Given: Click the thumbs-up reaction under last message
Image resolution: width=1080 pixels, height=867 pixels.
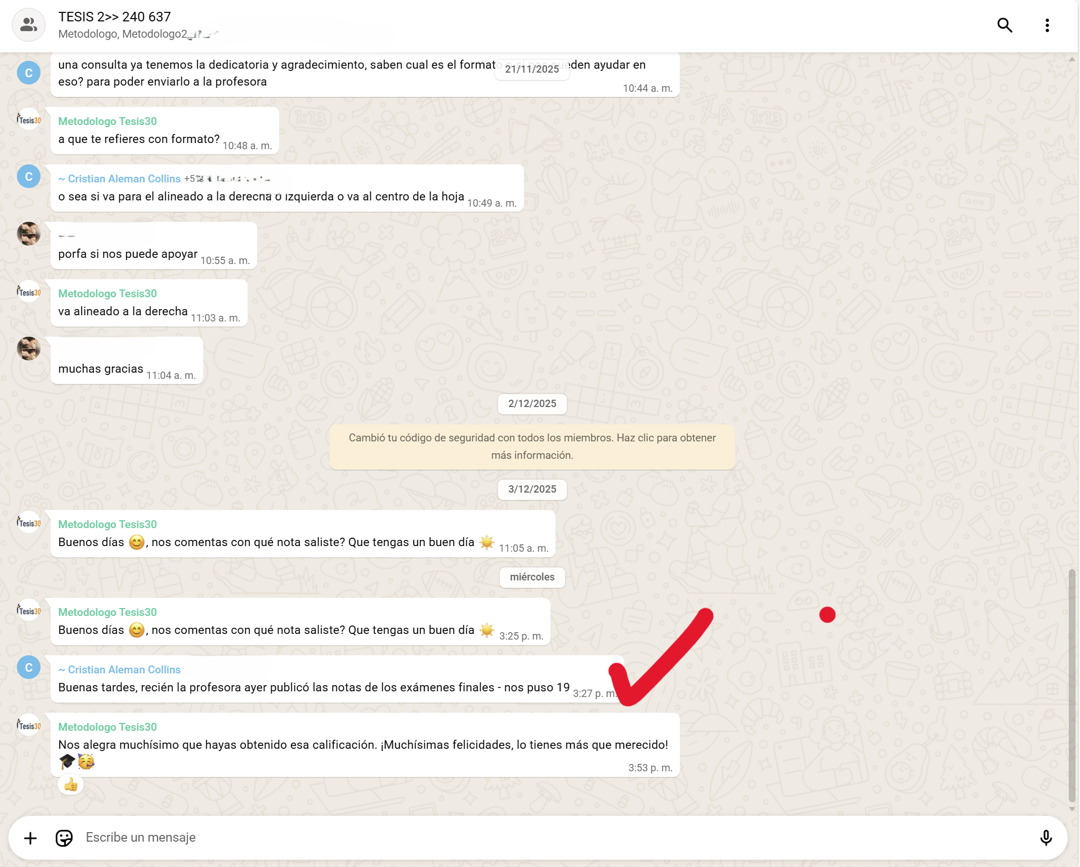Looking at the screenshot, I should coord(71,784).
